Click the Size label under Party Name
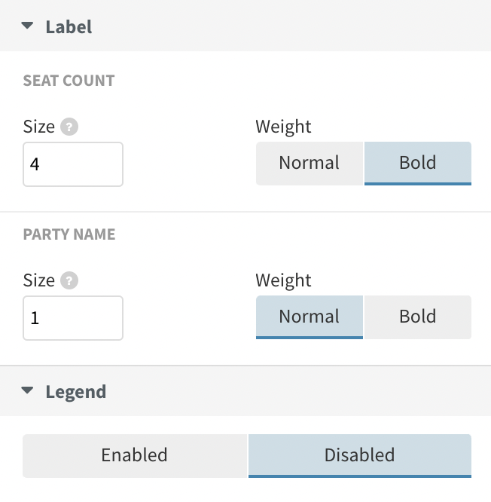 pos(39,280)
